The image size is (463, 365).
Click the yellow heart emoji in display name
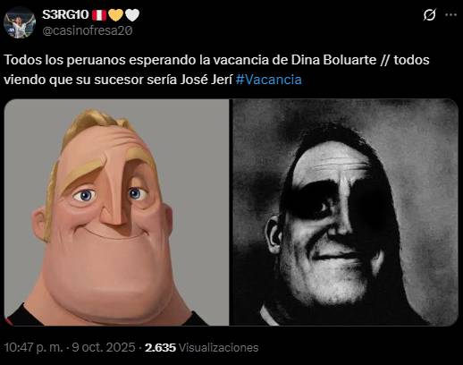point(116,15)
